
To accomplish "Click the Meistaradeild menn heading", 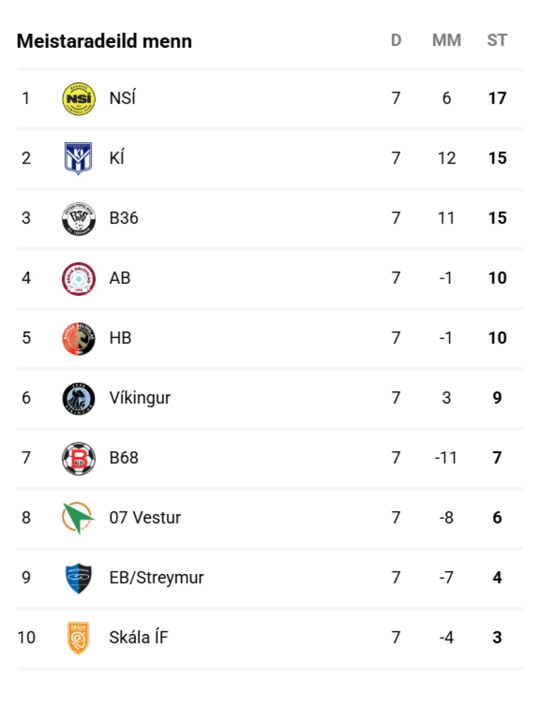I will [x=104, y=41].
